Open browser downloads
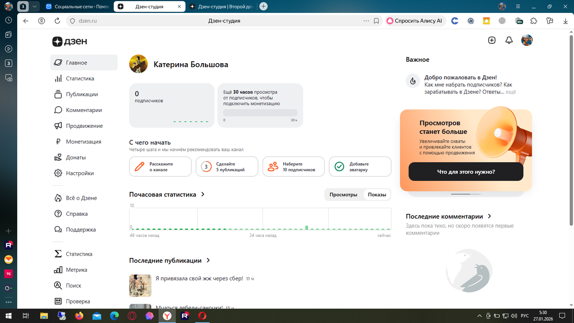 pos(565,21)
